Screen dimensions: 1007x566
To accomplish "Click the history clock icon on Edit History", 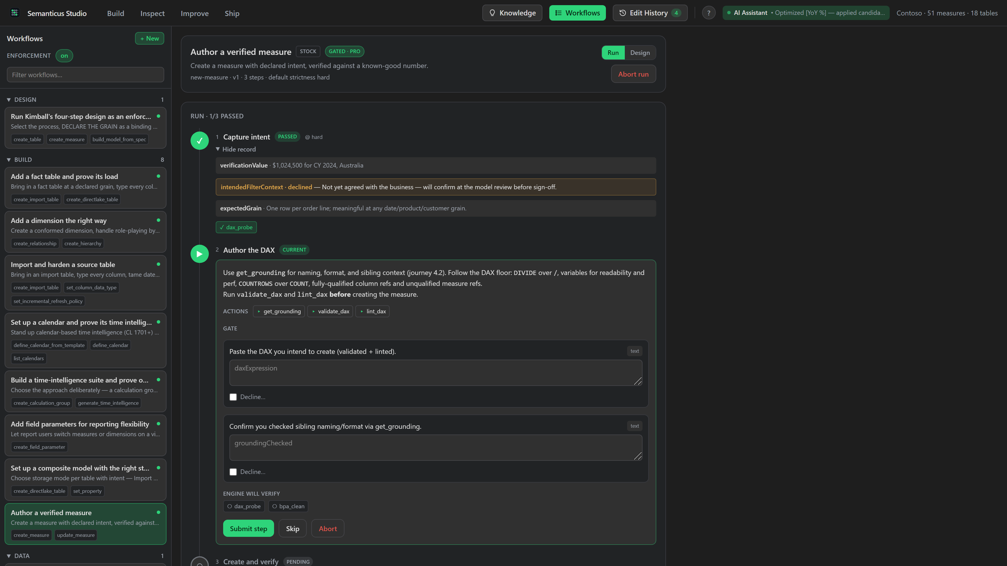I will coord(623,13).
